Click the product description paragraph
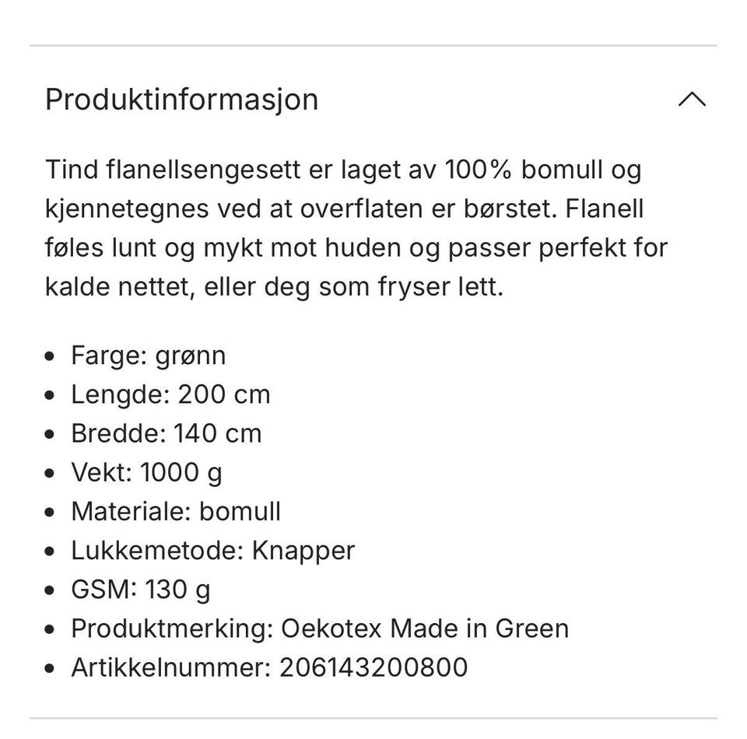This screenshot has height=739, width=747. click(356, 228)
